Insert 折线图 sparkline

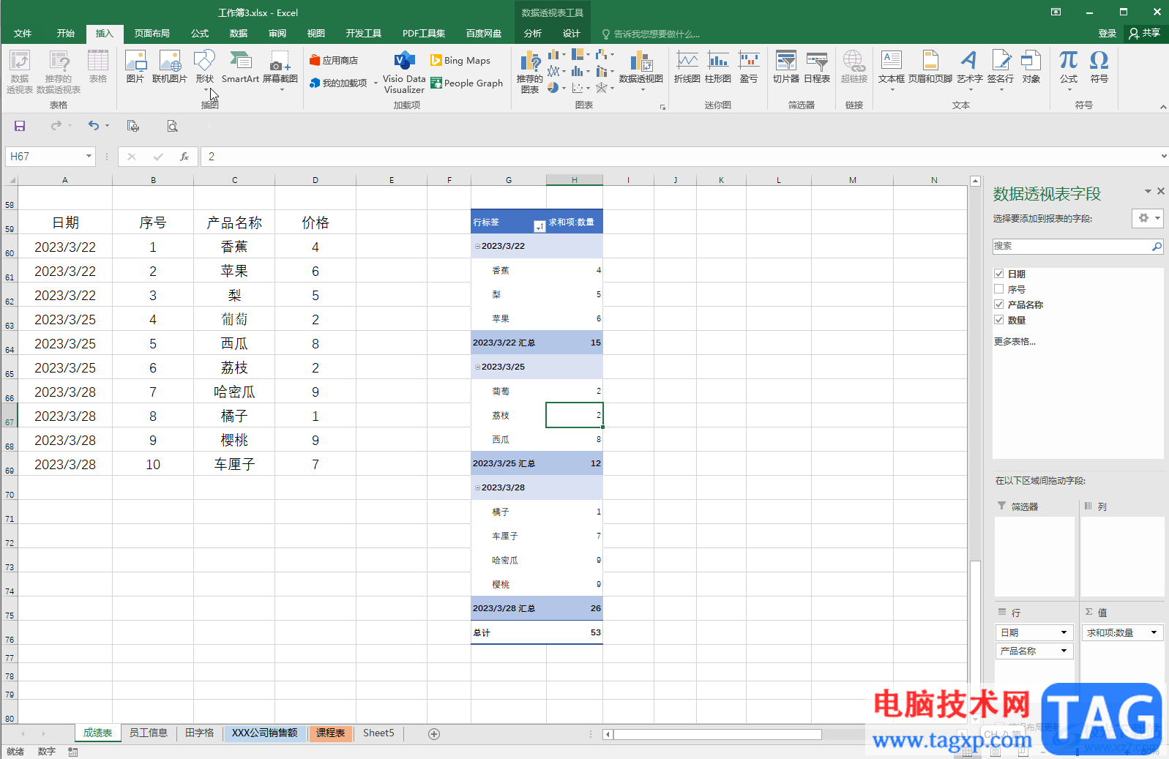(x=687, y=67)
